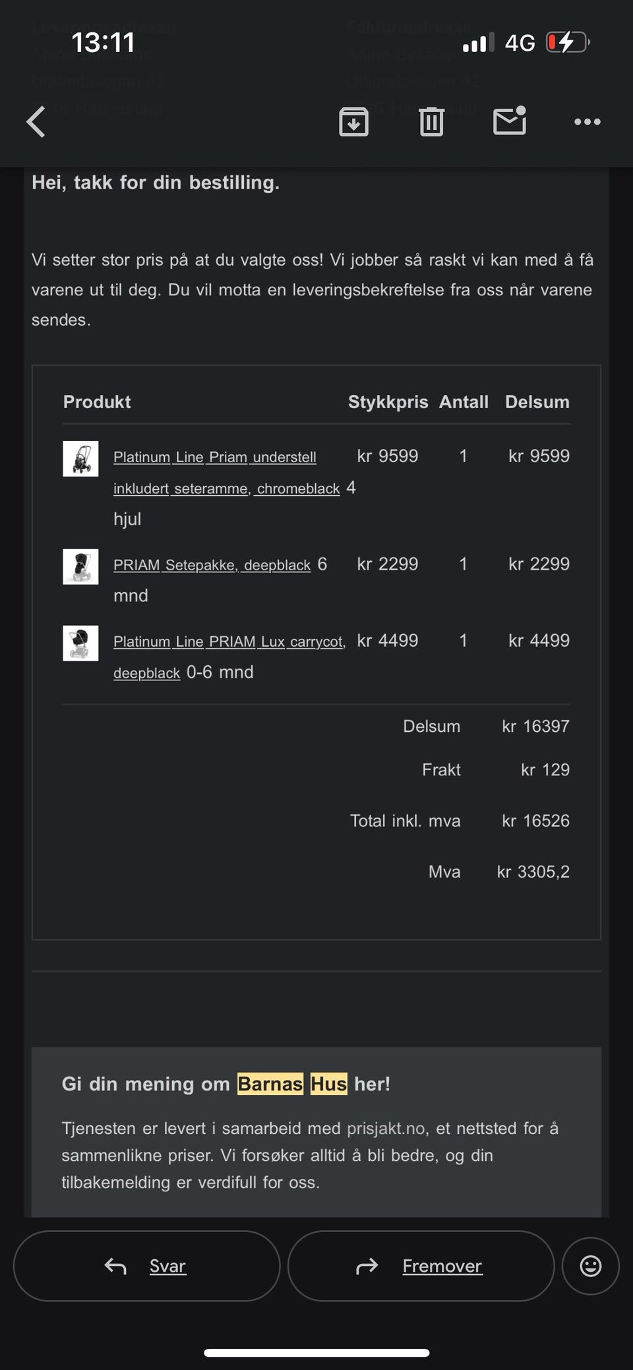Tap the Svar reply button
This screenshot has height=1370, width=633.
tap(146, 1266)
